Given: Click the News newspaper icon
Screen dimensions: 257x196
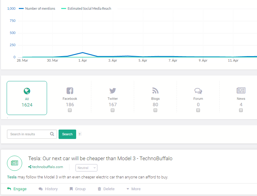Looking at the screenshot, I should (241, 90).
